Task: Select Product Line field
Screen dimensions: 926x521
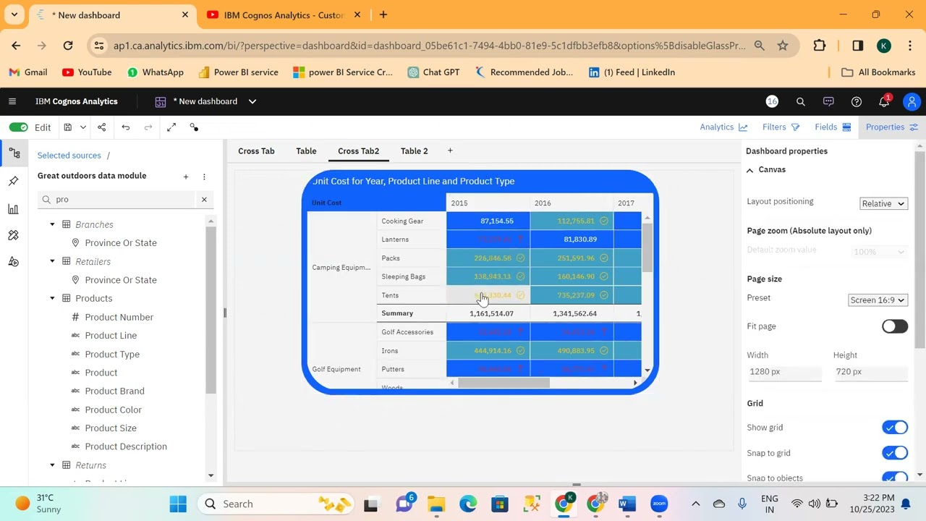Action: [111, 336]
